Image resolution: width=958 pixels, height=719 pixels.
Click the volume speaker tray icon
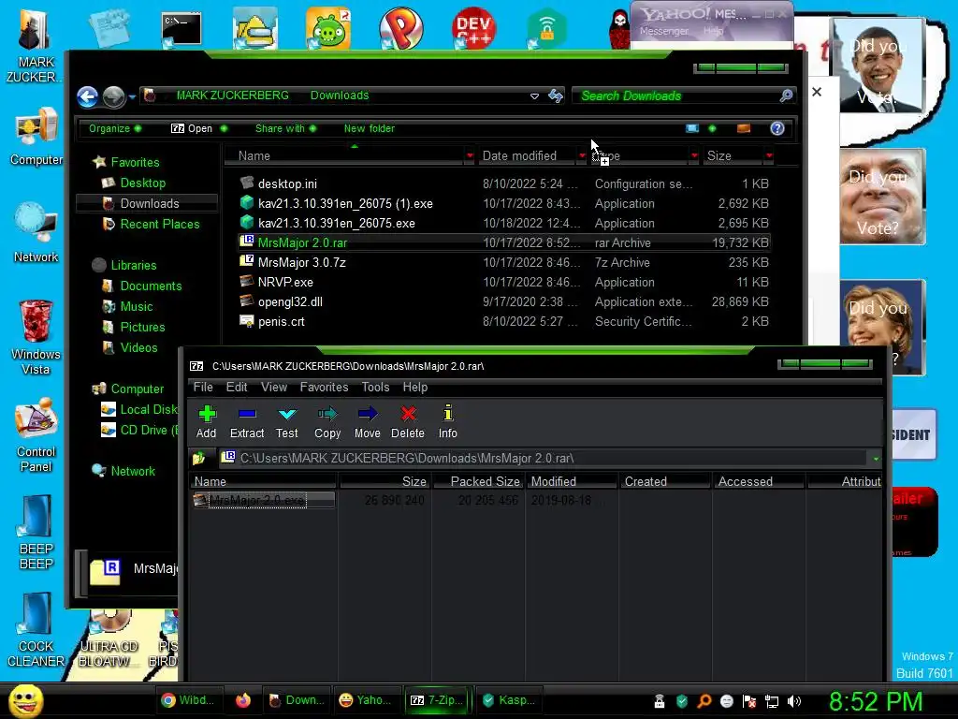pyautogui.click(x=794, y=701)
